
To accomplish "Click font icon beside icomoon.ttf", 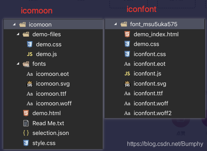I will coord(30,94).
